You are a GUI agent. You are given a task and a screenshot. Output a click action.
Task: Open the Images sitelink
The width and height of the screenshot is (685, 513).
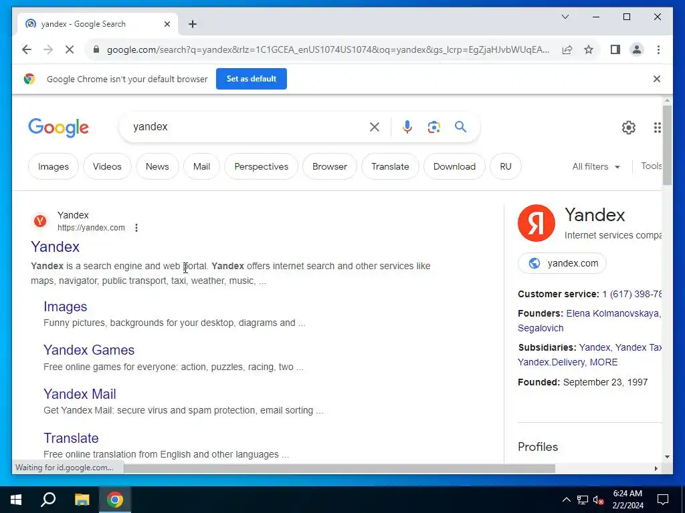pyautogui.click(x=65, y=307)
